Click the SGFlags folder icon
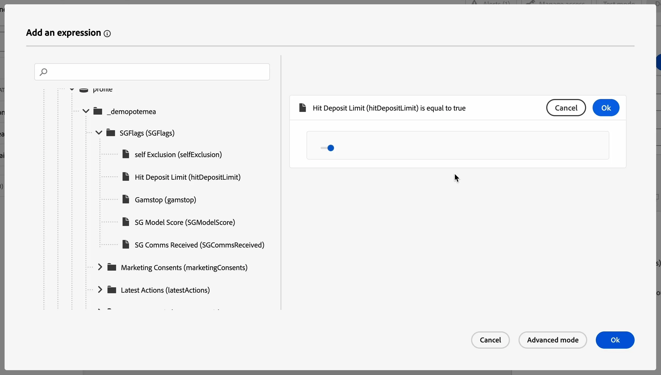The width and height of the screenshot is (661, 375). pyautogui.click(x=111, y=133)
